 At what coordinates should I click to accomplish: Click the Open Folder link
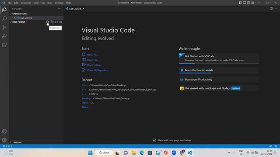tap(94, 65)
